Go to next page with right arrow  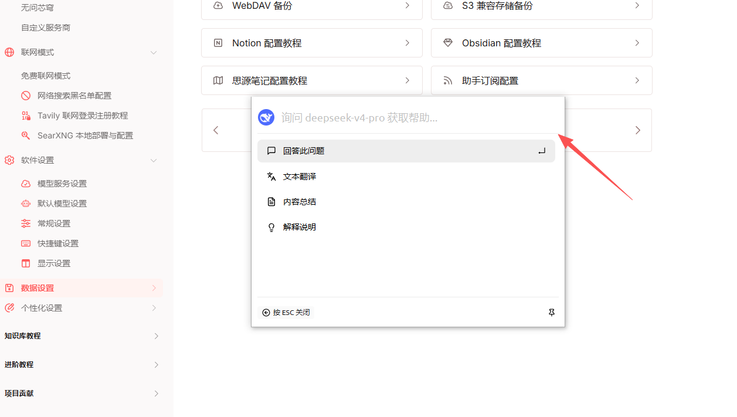638,130
